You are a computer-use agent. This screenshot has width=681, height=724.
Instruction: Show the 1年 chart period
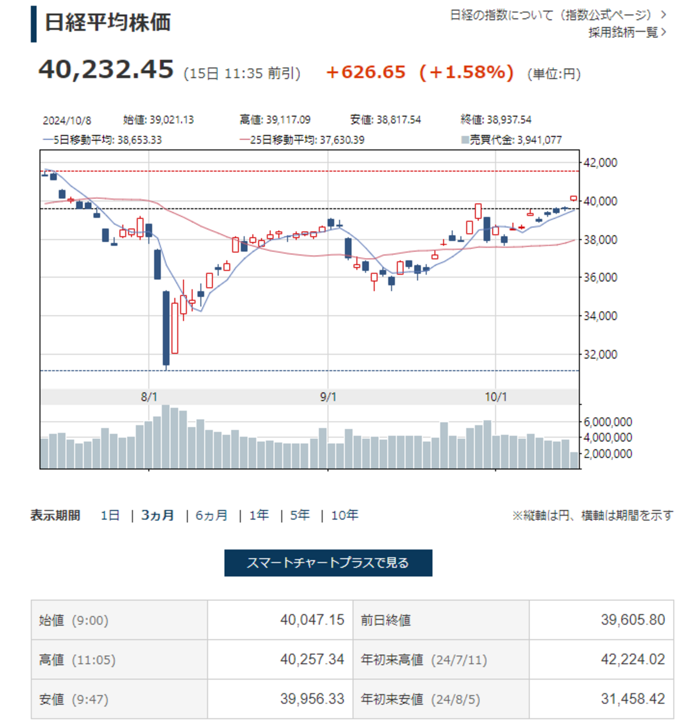(x=259, y=515)
